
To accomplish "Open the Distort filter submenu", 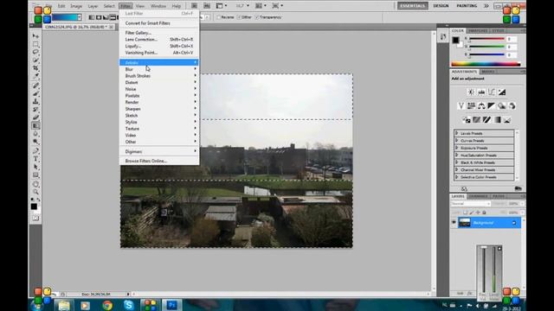I will click(x=159, y=83).
